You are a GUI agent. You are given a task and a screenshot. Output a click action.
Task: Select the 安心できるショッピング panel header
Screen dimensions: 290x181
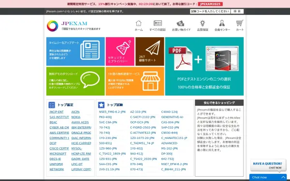219,103
